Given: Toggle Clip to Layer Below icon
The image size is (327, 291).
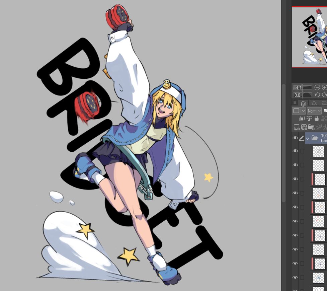Looking at the screenshot, I should click(302, 119).
